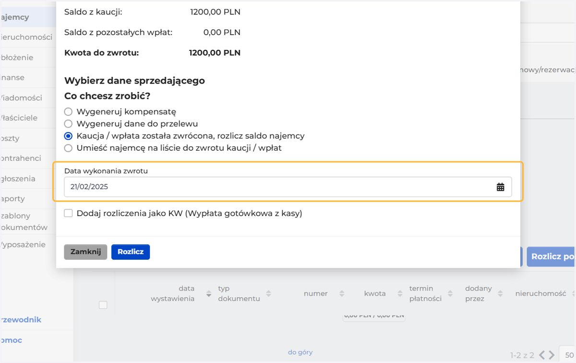Open the page size 50 dropdown
576x363 pixels.
tap(567, 355)
